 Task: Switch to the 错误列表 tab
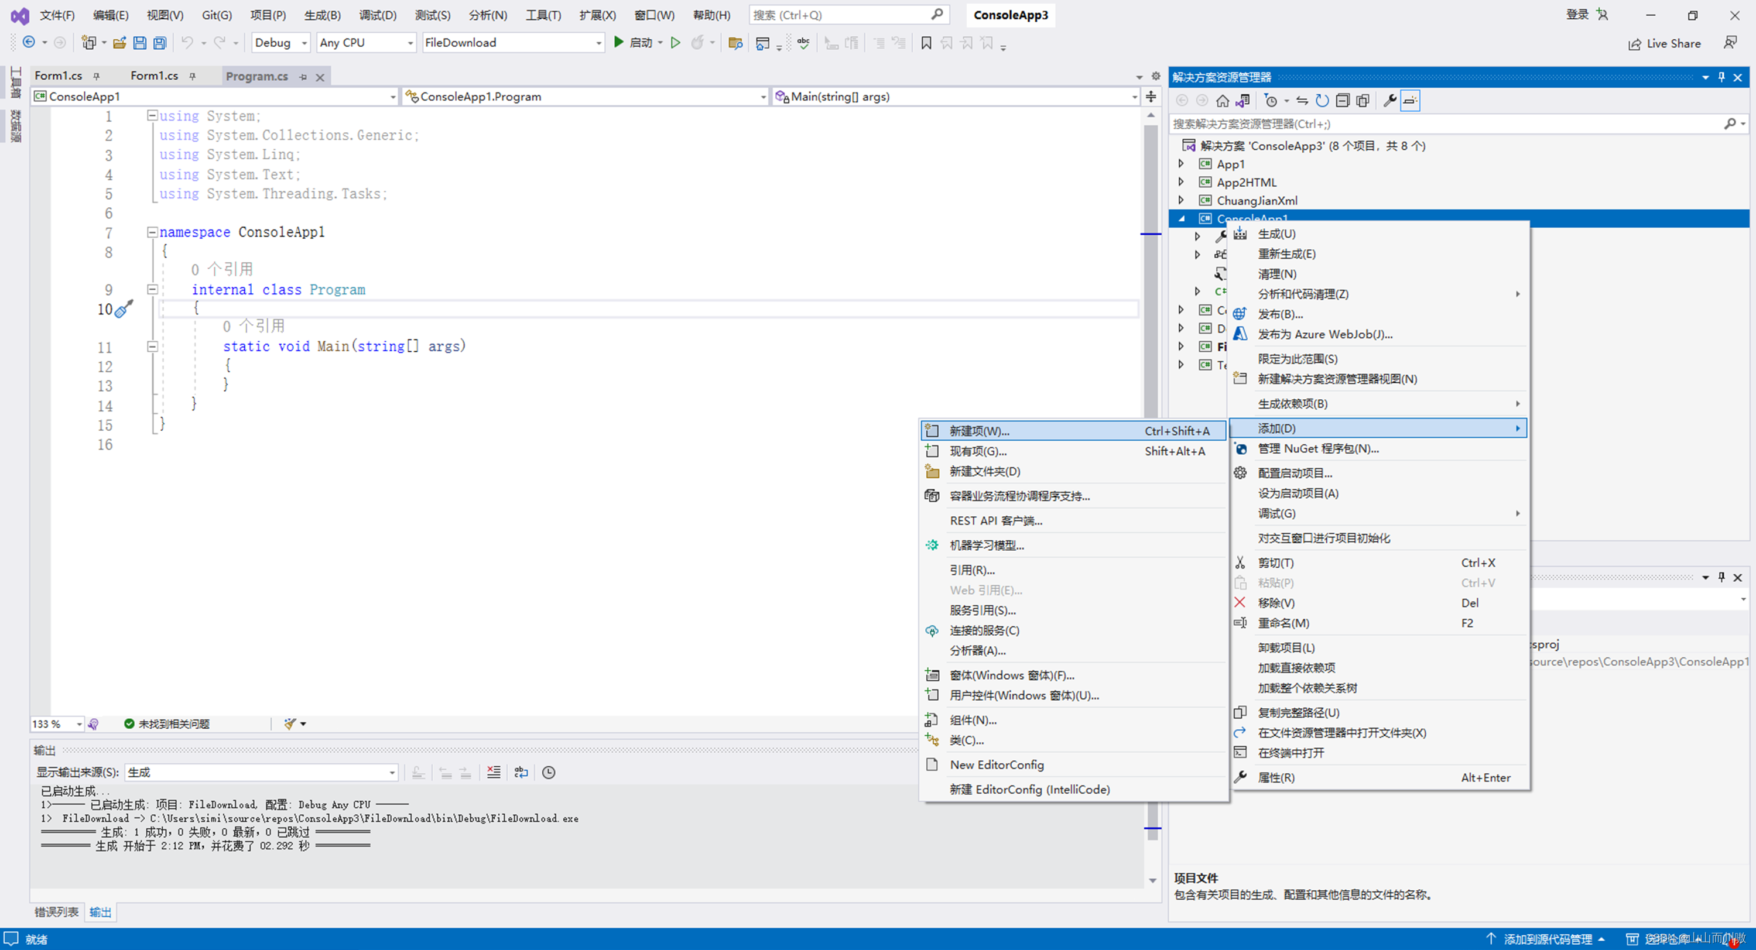pyautogui.click(x=56, y=912)
